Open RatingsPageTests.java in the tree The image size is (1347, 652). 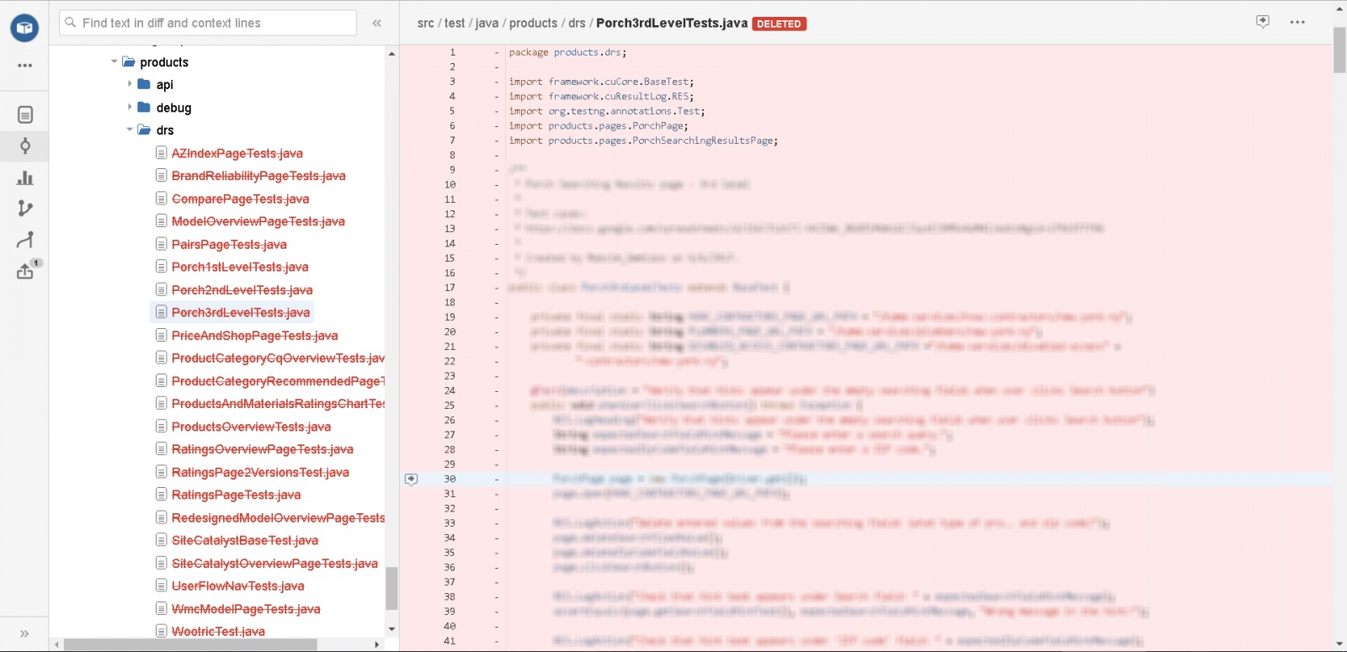(236, 495)
